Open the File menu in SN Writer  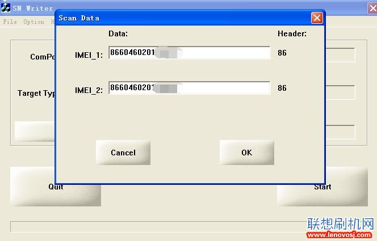point(10,22)
